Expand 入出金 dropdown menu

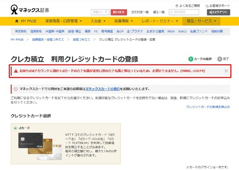pyautogui.click(x=98, y=21)
